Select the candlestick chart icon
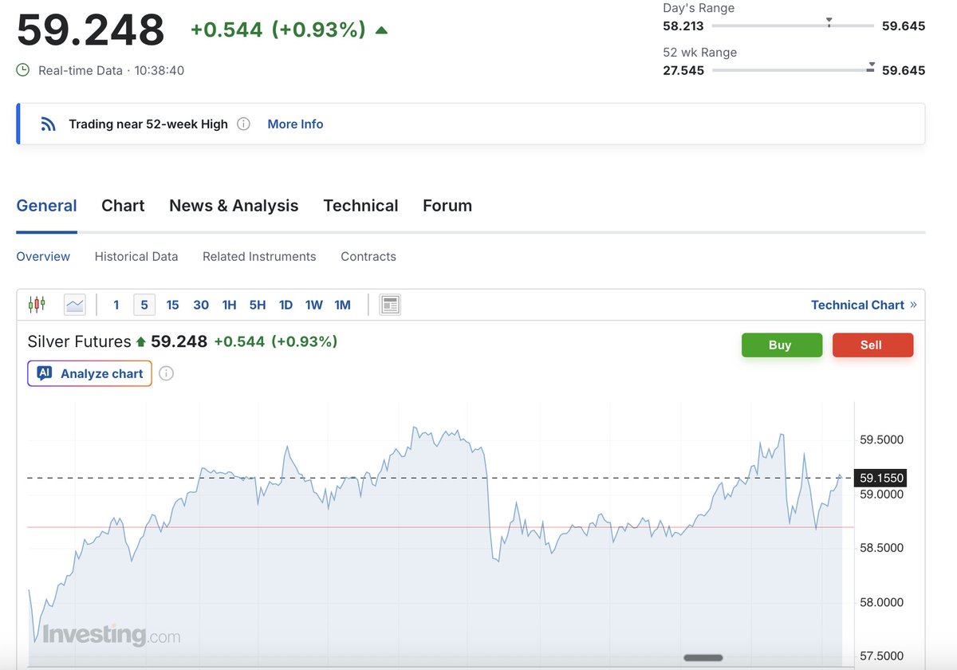The height and width of the screenshot is (670, 957). point(37,304)
